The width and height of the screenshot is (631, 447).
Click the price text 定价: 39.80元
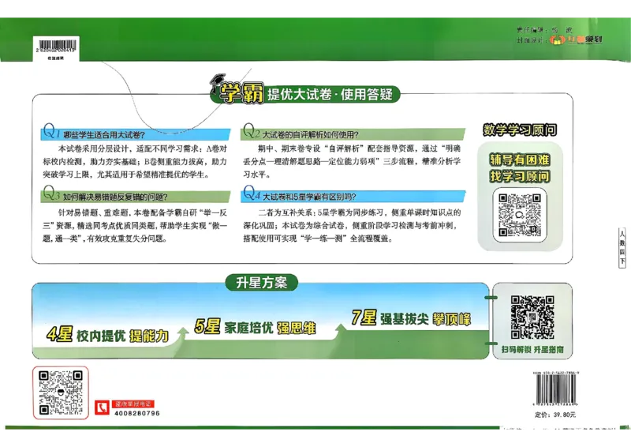[x=555, y=415]
